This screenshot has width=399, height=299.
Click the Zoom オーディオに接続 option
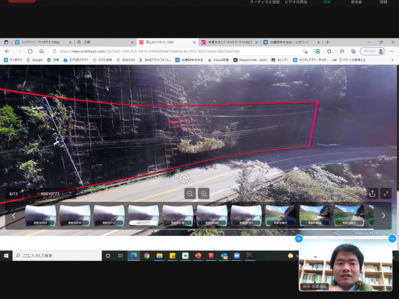(264, 2)
